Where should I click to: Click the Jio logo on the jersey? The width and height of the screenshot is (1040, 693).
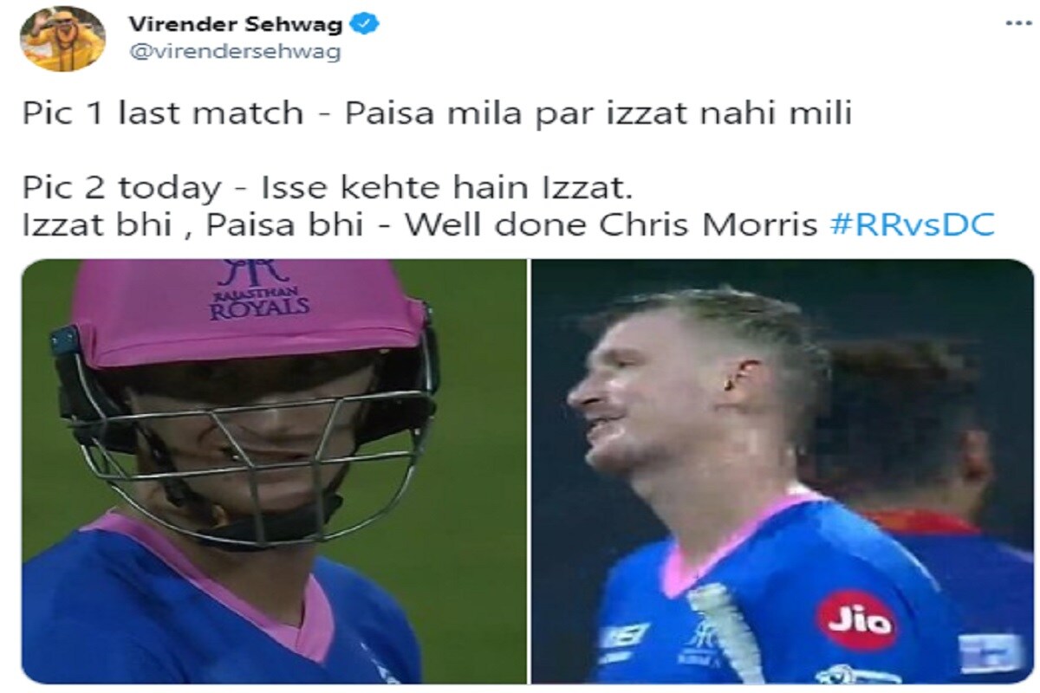click(x=856, y=620)
